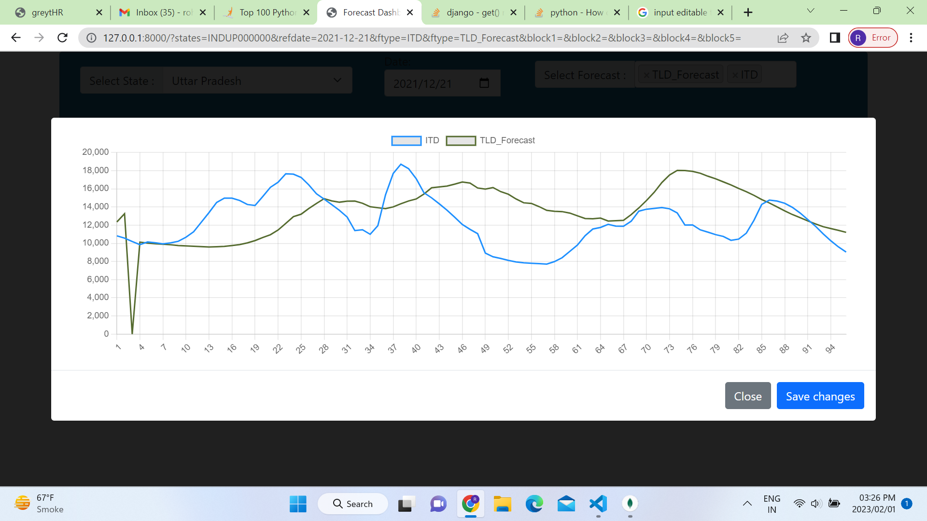Open the calendar icon in the Date field
The height and width of the screenshot is (521, 927).
(484, 83)
